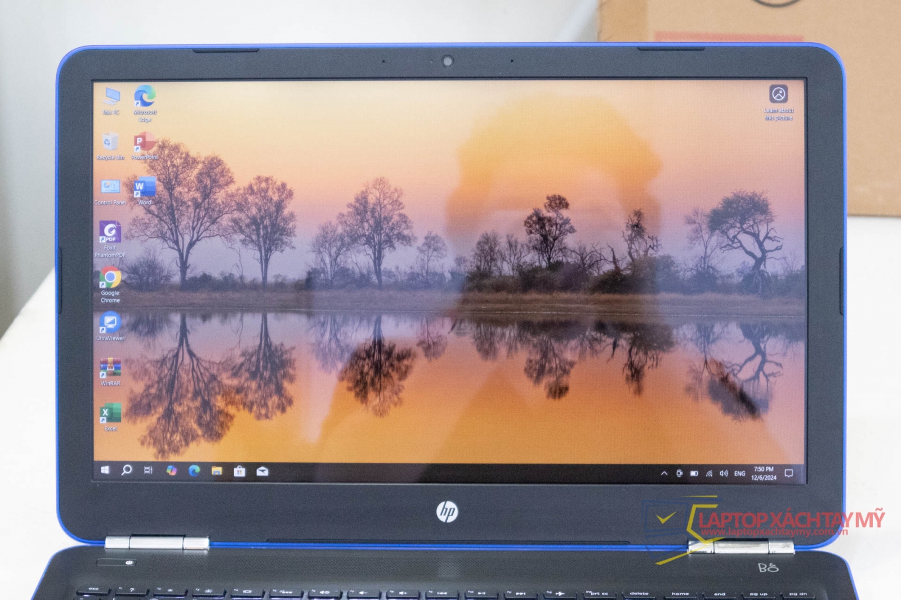
Task: Click the taskbar clock showing 7:50 PM
Action: coord(764,473)
